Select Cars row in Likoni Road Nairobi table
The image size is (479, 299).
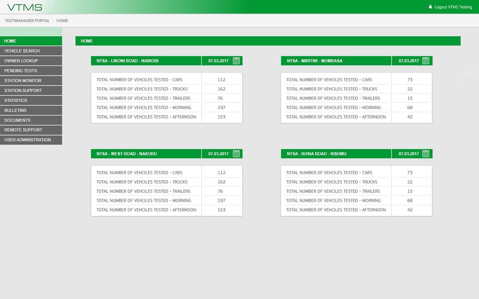point(167,80)
